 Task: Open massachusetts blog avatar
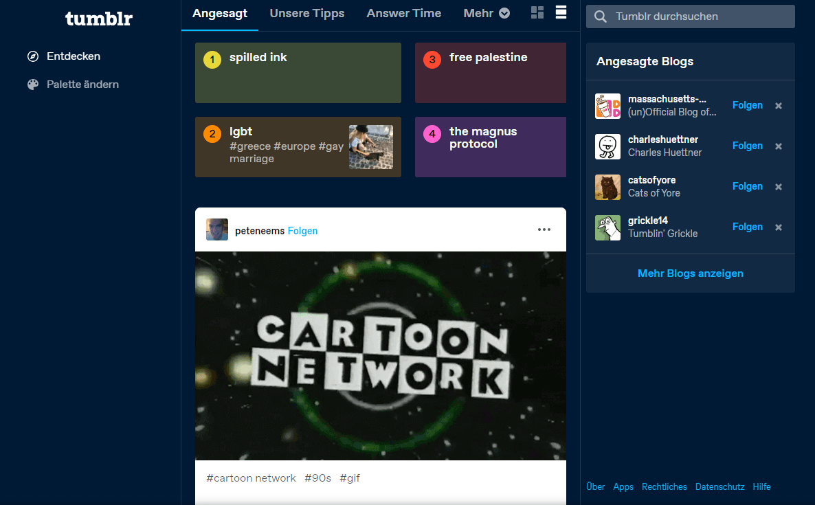(607, 106)
